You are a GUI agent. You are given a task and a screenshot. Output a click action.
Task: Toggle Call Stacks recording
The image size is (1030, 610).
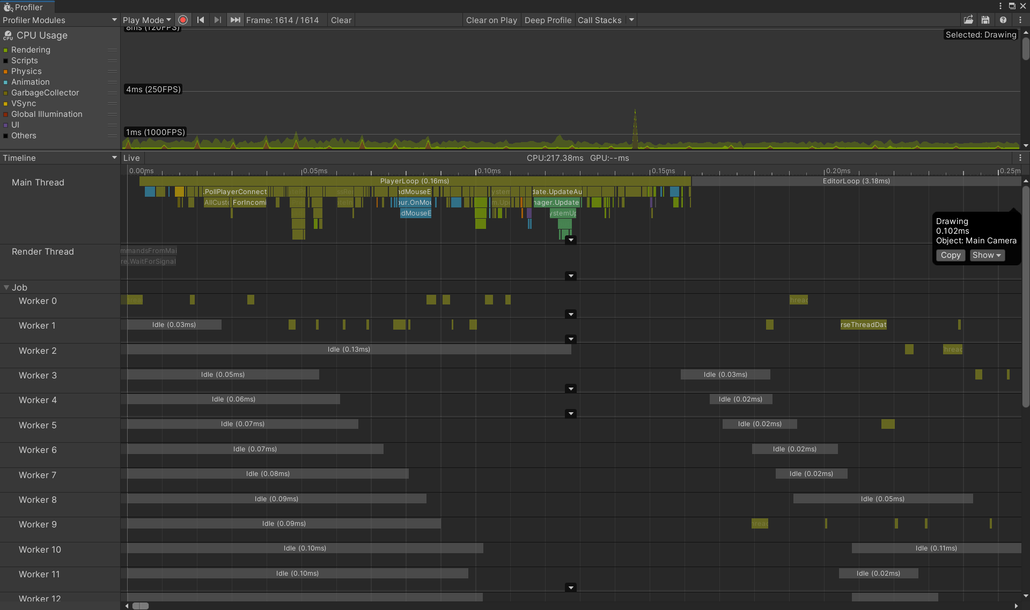pyautogui.click(x=599, y=20)
